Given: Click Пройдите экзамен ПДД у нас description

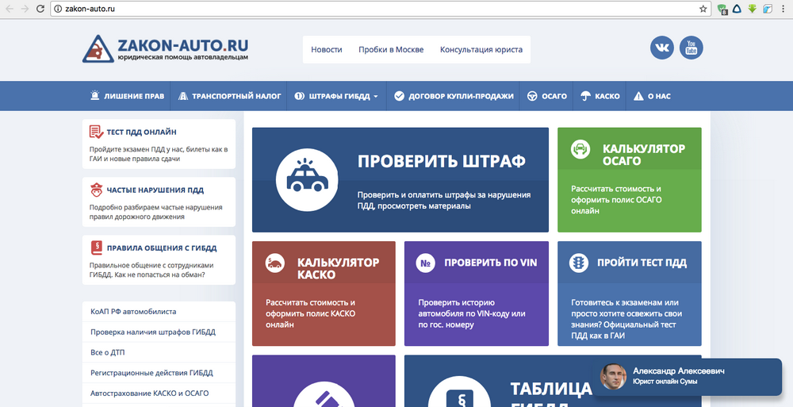Looking at the screenshot, I should click(159, 154).
